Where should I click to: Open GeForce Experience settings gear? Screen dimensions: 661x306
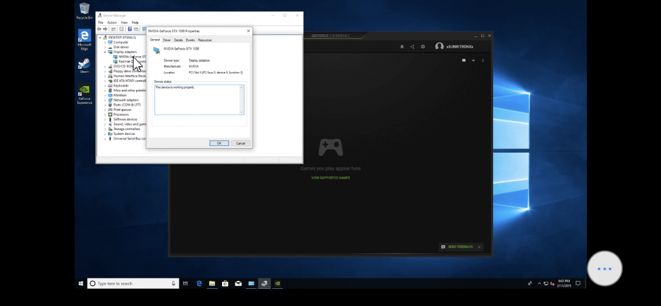pyautogui.click(x=423, y=47)
